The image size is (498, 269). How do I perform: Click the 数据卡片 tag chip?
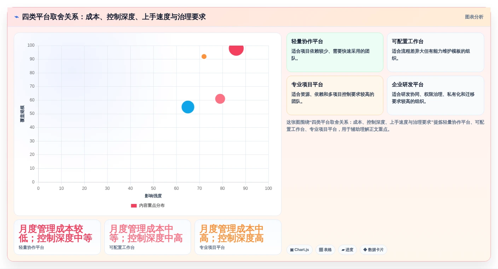pos(373,250)
